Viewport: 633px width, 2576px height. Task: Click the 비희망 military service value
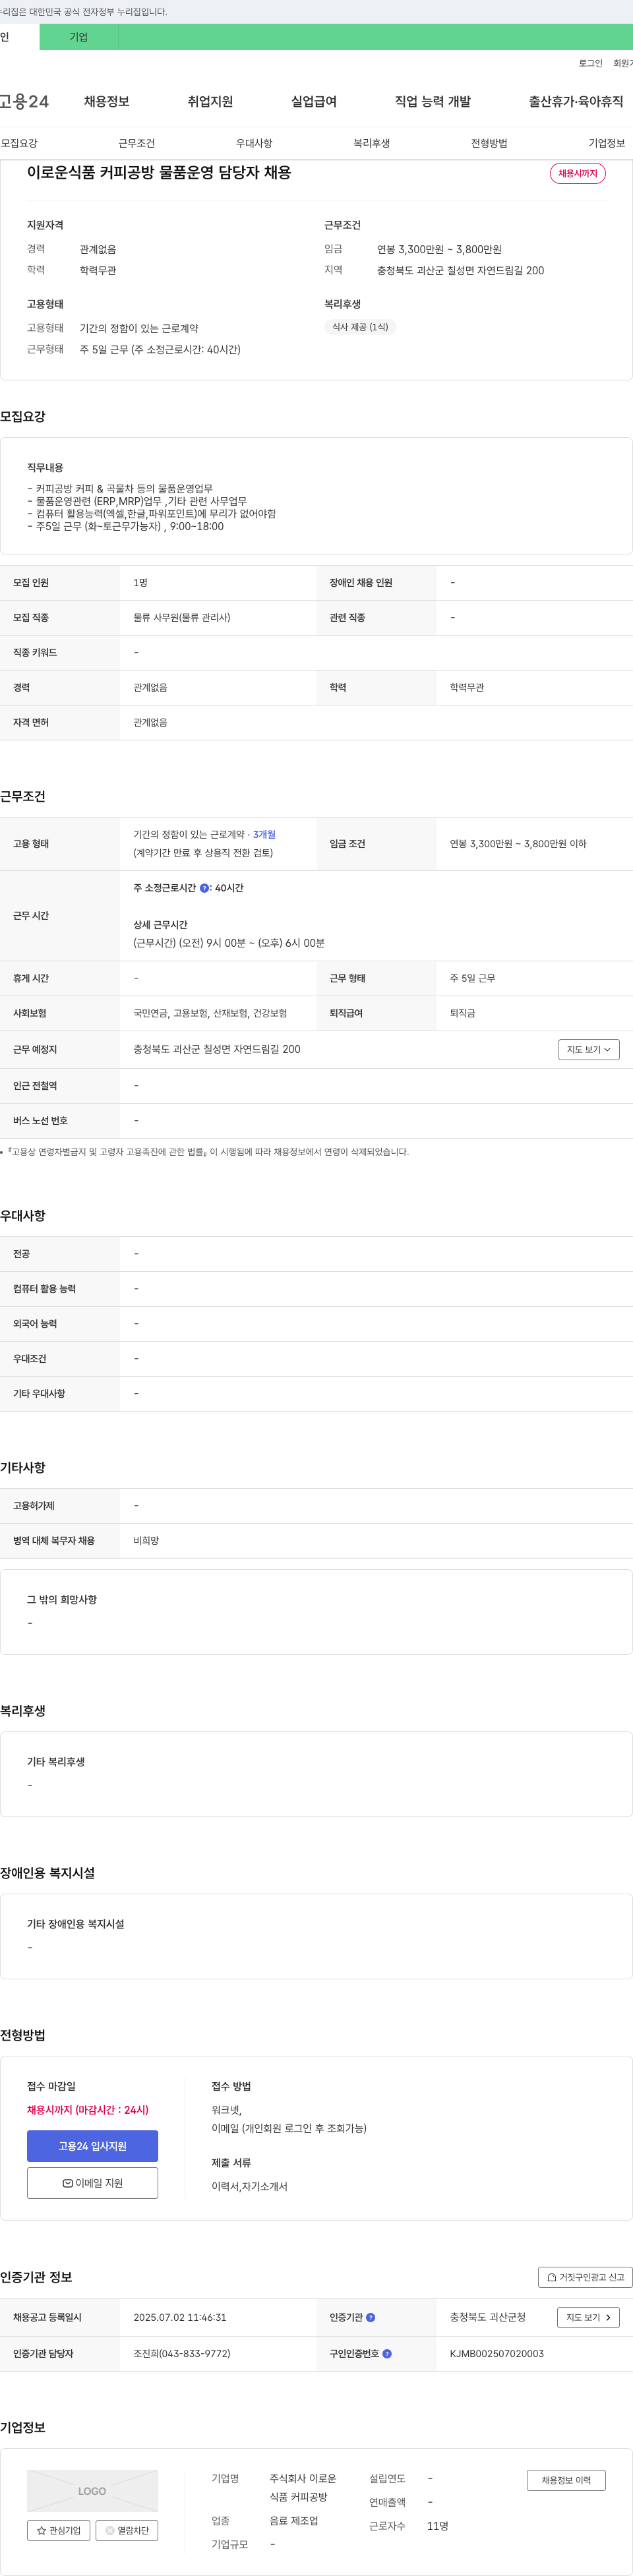(146, 1540)
